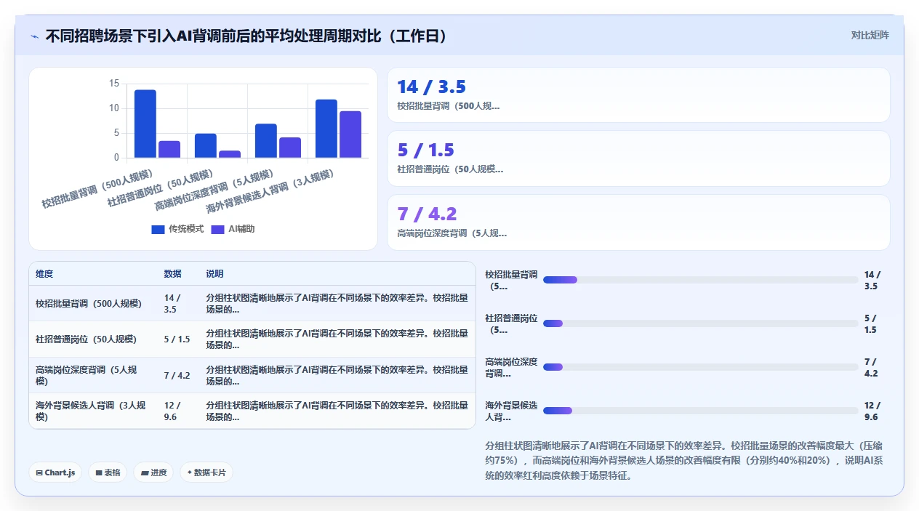Image resolution: width=919 pixels, height=511 pixels.
Task: Click the 对比矩阵 label in header
Action: 870,35
